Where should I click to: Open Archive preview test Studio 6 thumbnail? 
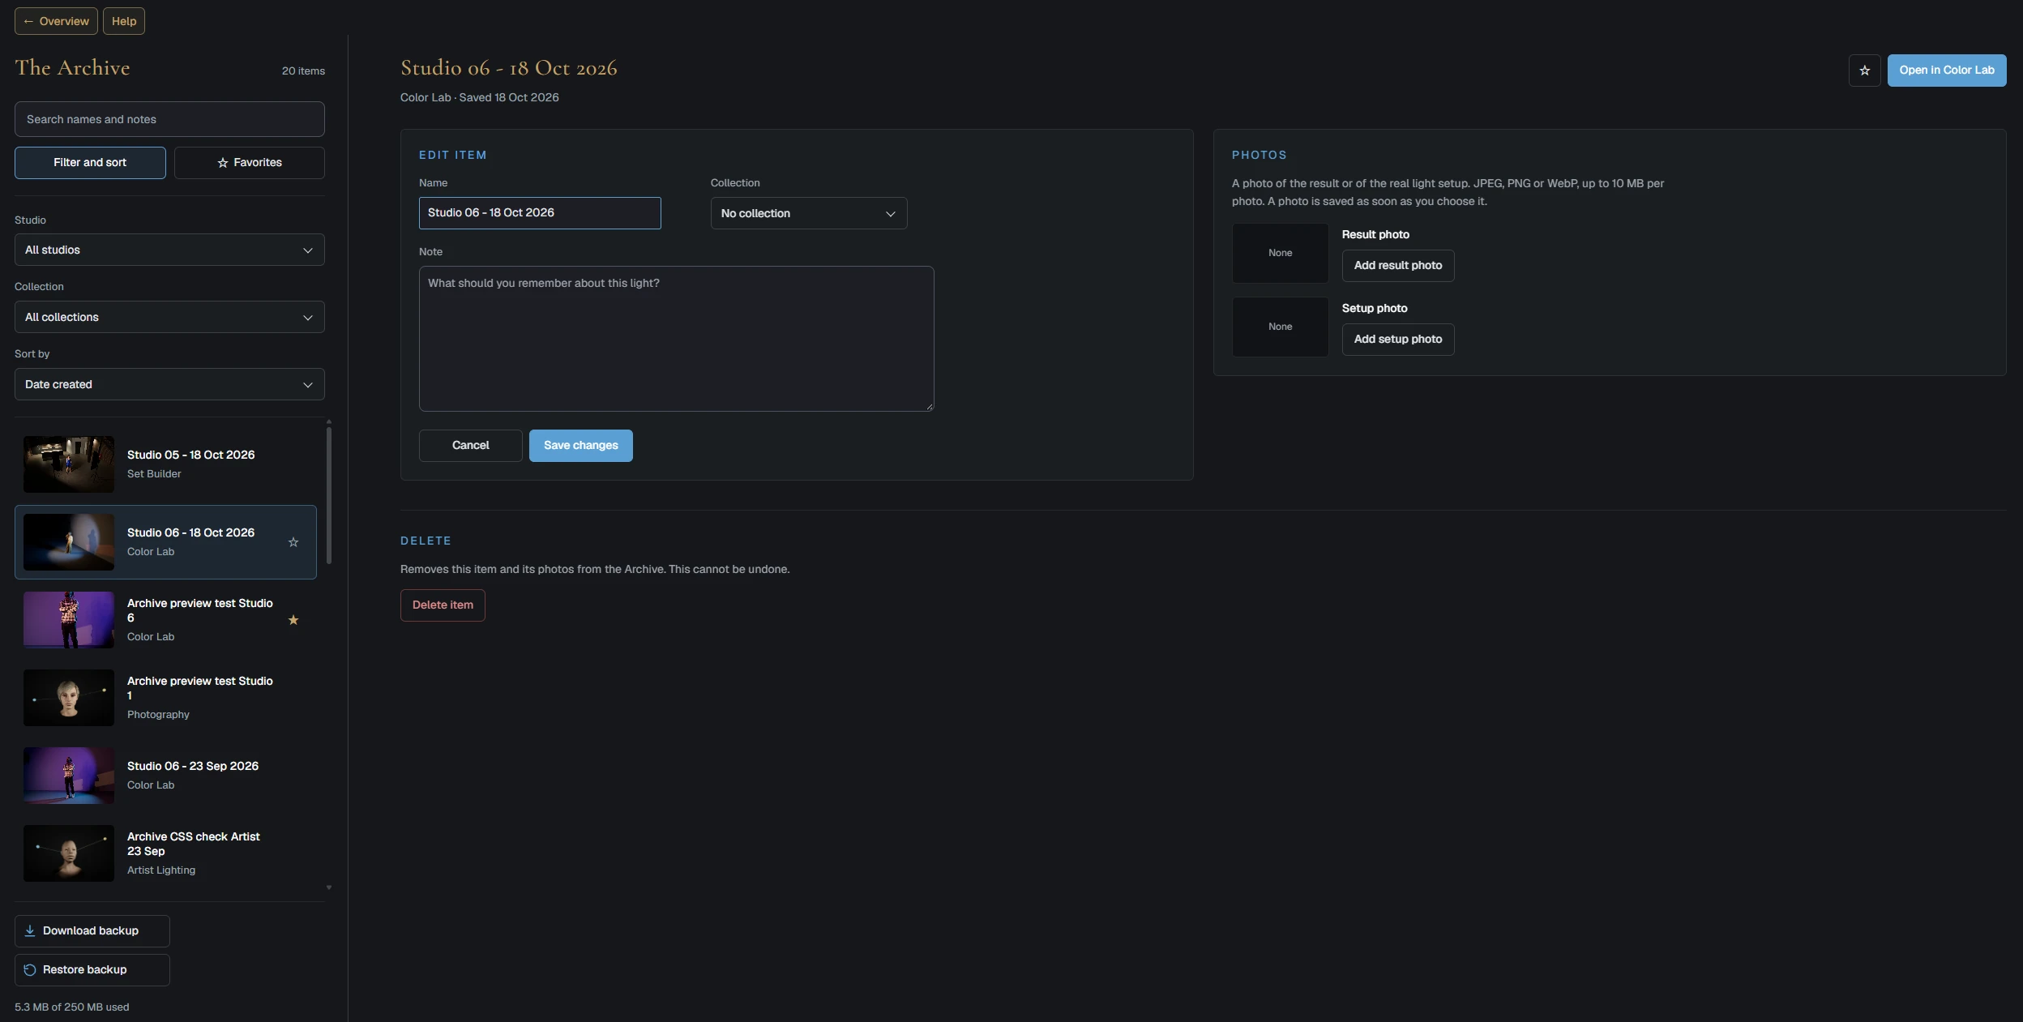point(69,620)
